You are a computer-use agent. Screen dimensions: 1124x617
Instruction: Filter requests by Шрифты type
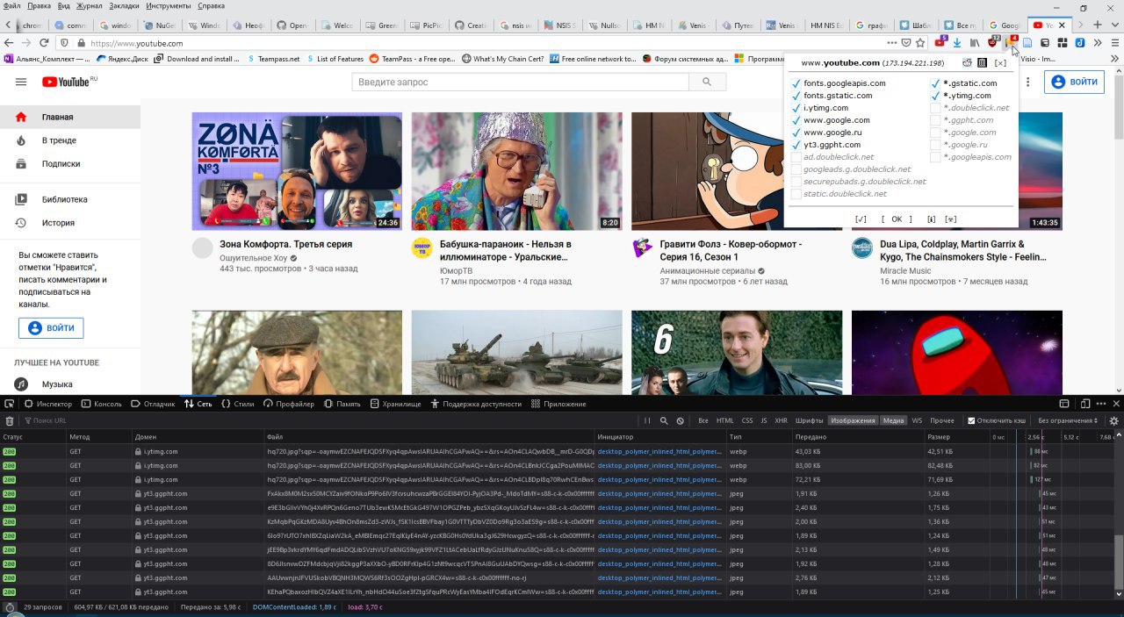pyautogui.click(x=810, y=420)
